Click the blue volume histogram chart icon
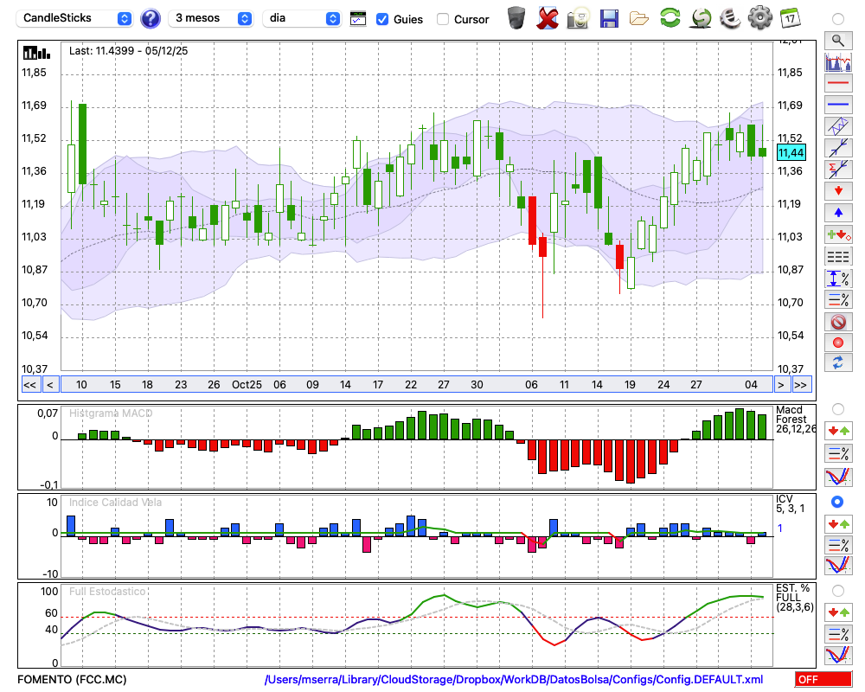 [x=838, y=61]
